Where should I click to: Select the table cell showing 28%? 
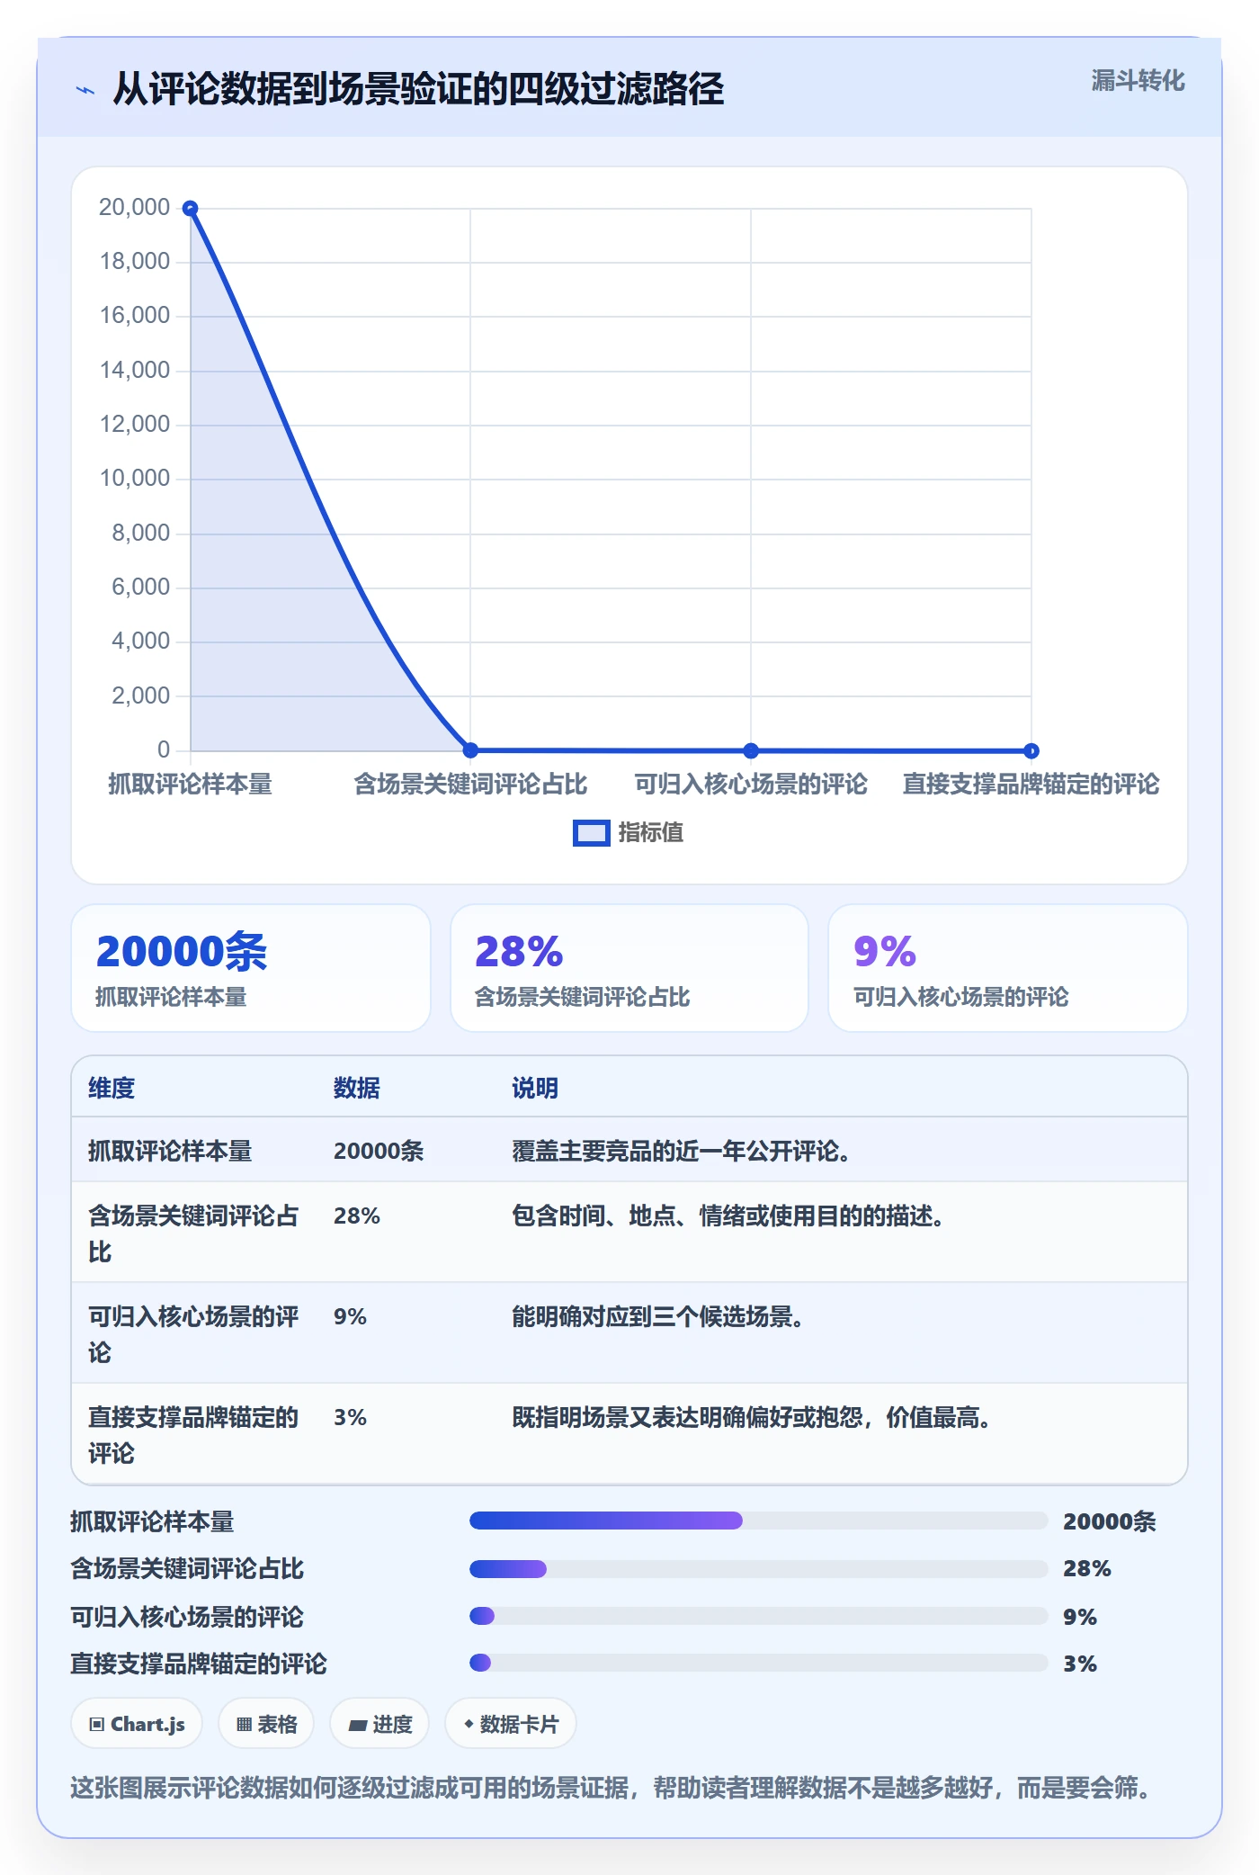357,1216
